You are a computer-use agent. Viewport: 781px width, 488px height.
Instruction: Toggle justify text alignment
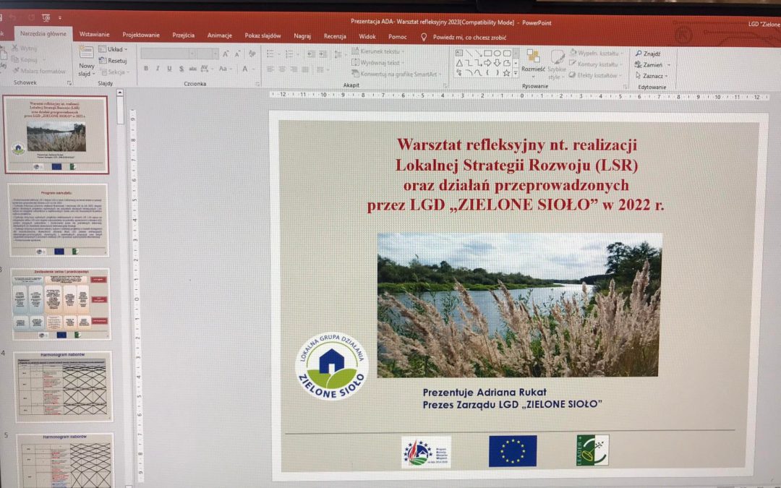pos(305,69)
